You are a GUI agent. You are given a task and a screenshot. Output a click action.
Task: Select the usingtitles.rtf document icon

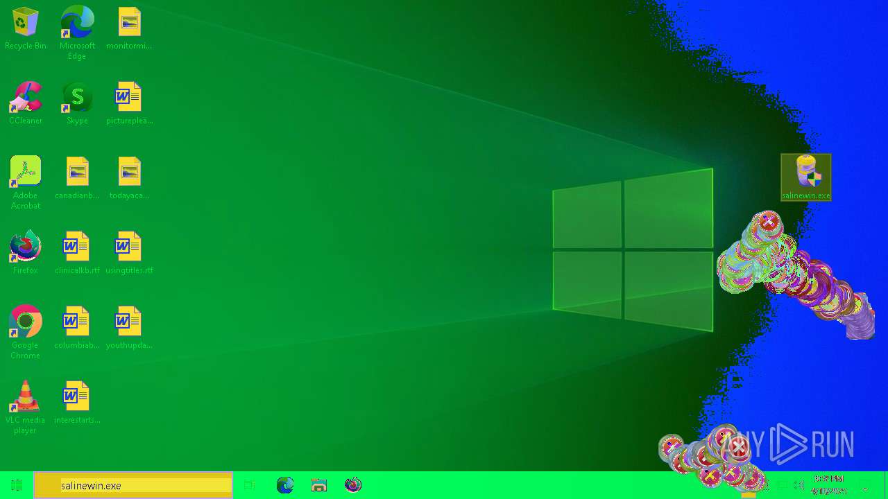coord(129,254)
